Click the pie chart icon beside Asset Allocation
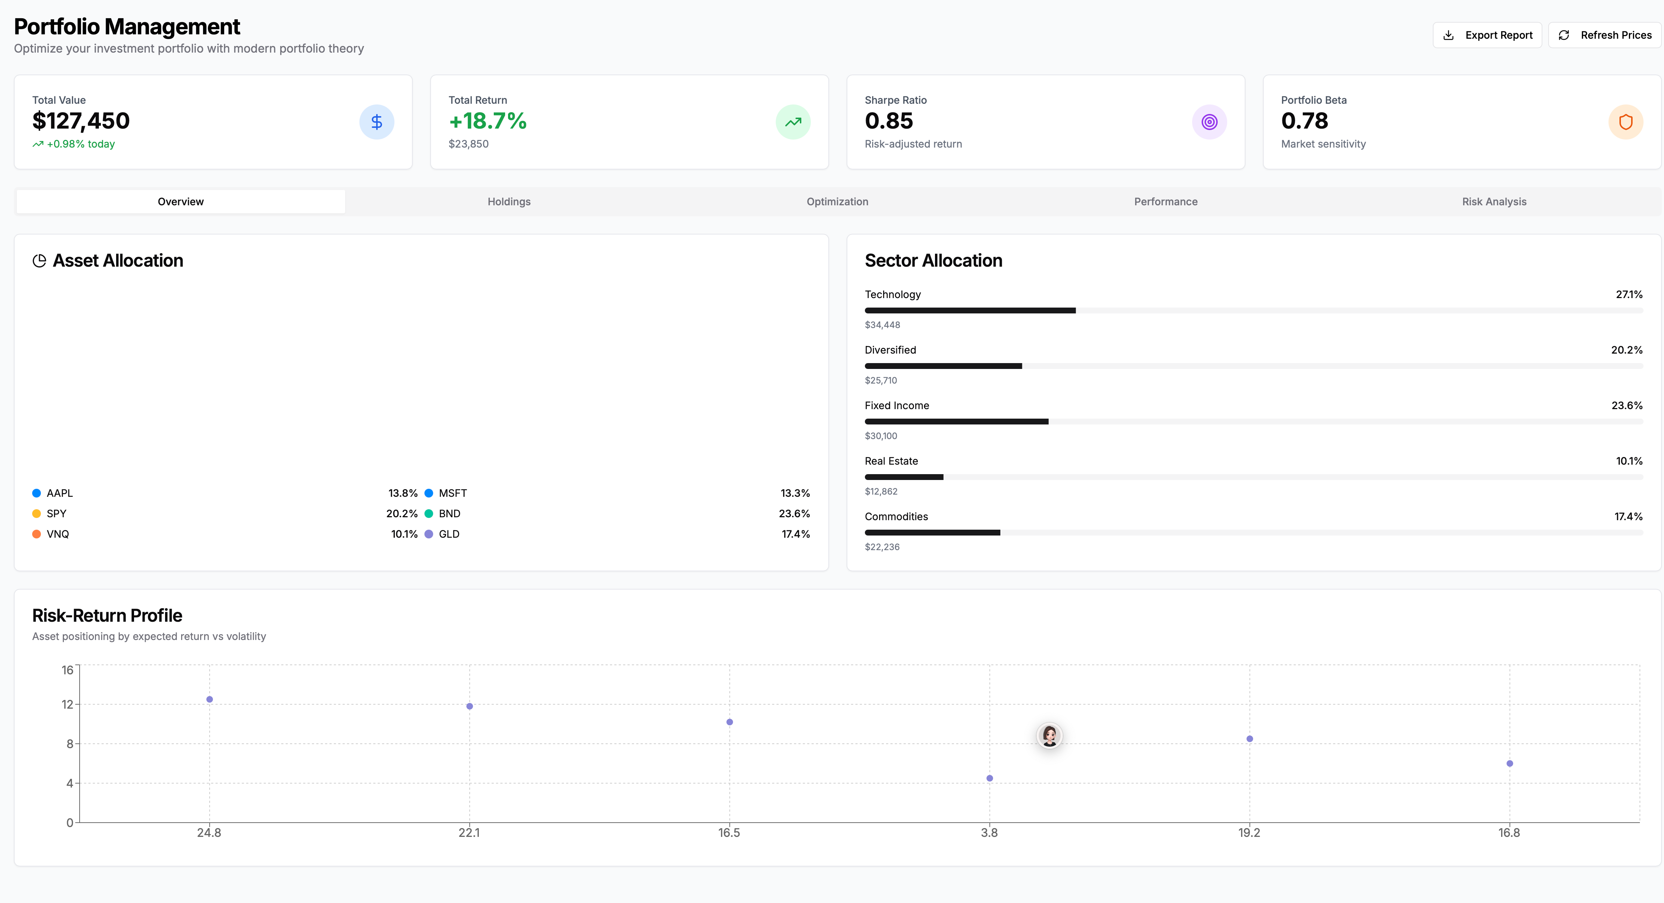 (39, 261)
